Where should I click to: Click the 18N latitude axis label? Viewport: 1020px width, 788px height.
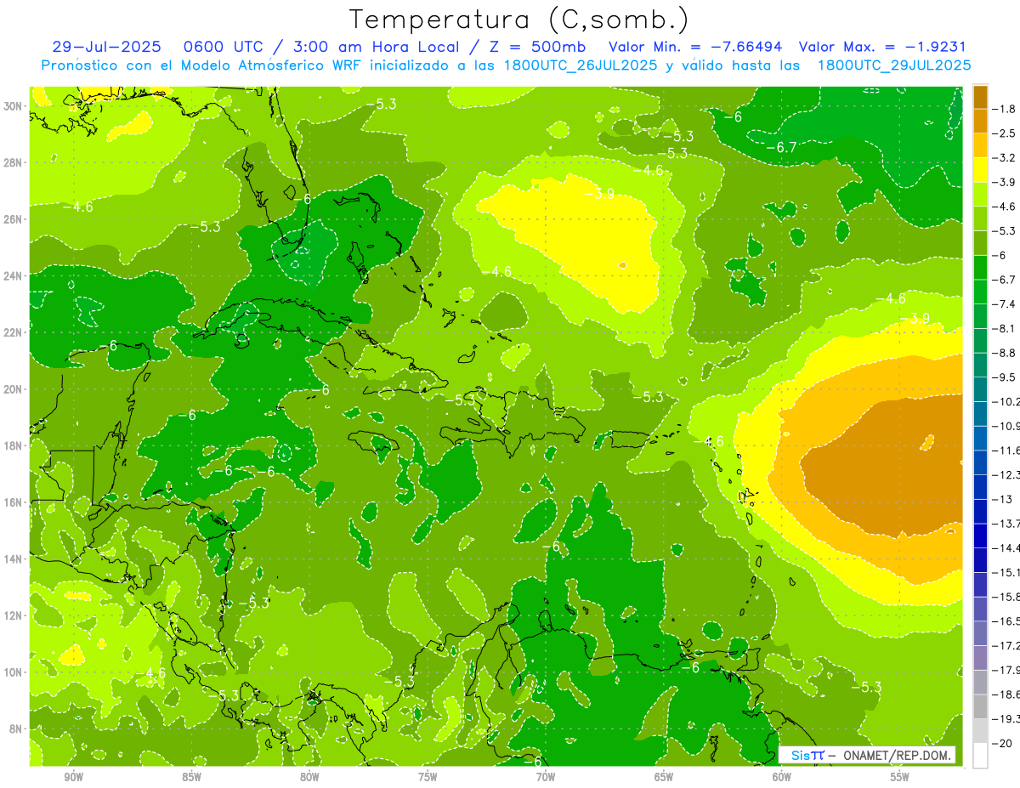tap(14, 445)
